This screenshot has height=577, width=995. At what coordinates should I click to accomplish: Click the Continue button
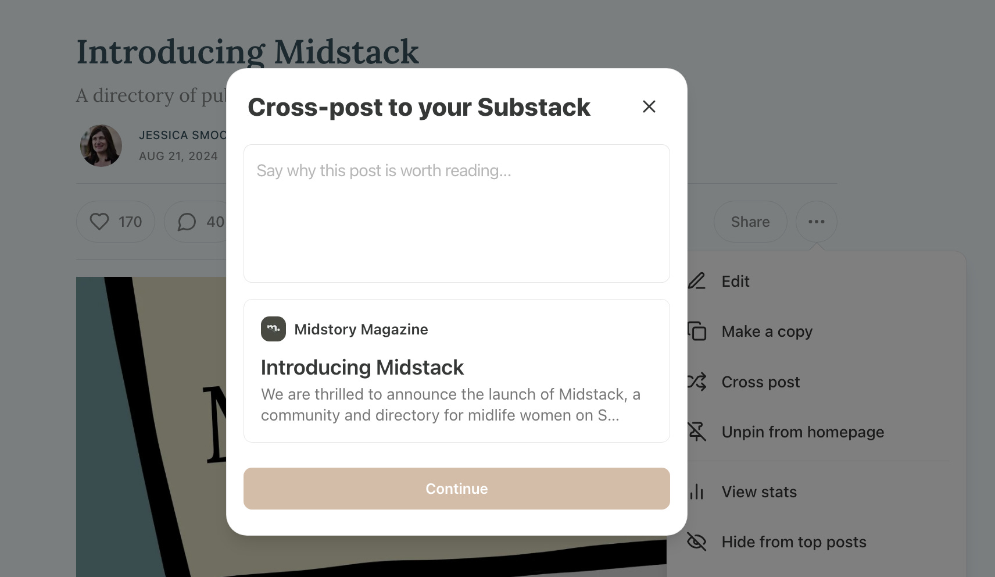[x=456, y=489]
